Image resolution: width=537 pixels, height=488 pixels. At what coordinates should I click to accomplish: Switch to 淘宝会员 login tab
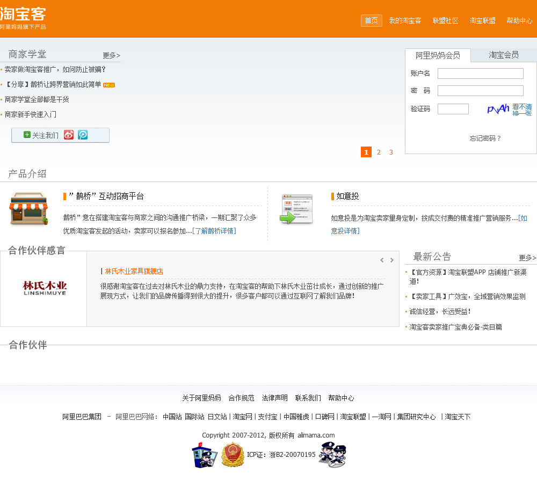(504, 55)
